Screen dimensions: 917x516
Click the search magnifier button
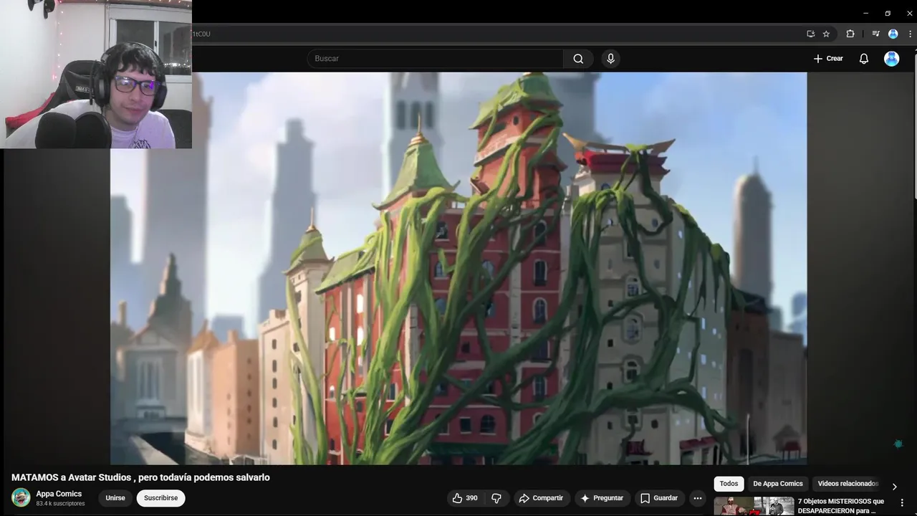(x=578, y=59)
